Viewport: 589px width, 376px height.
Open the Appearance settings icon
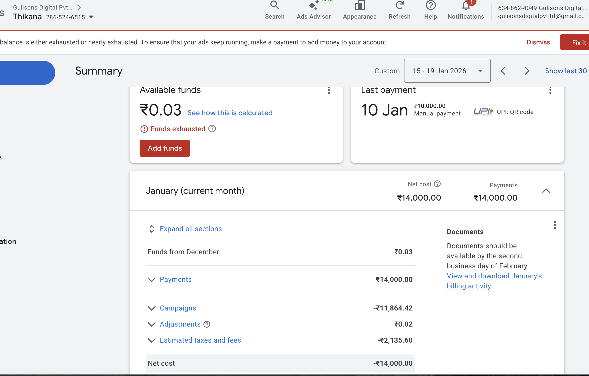(x=360, y=6)
